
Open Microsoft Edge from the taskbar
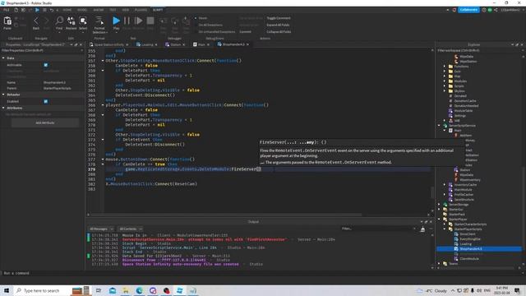coord(139,290)
